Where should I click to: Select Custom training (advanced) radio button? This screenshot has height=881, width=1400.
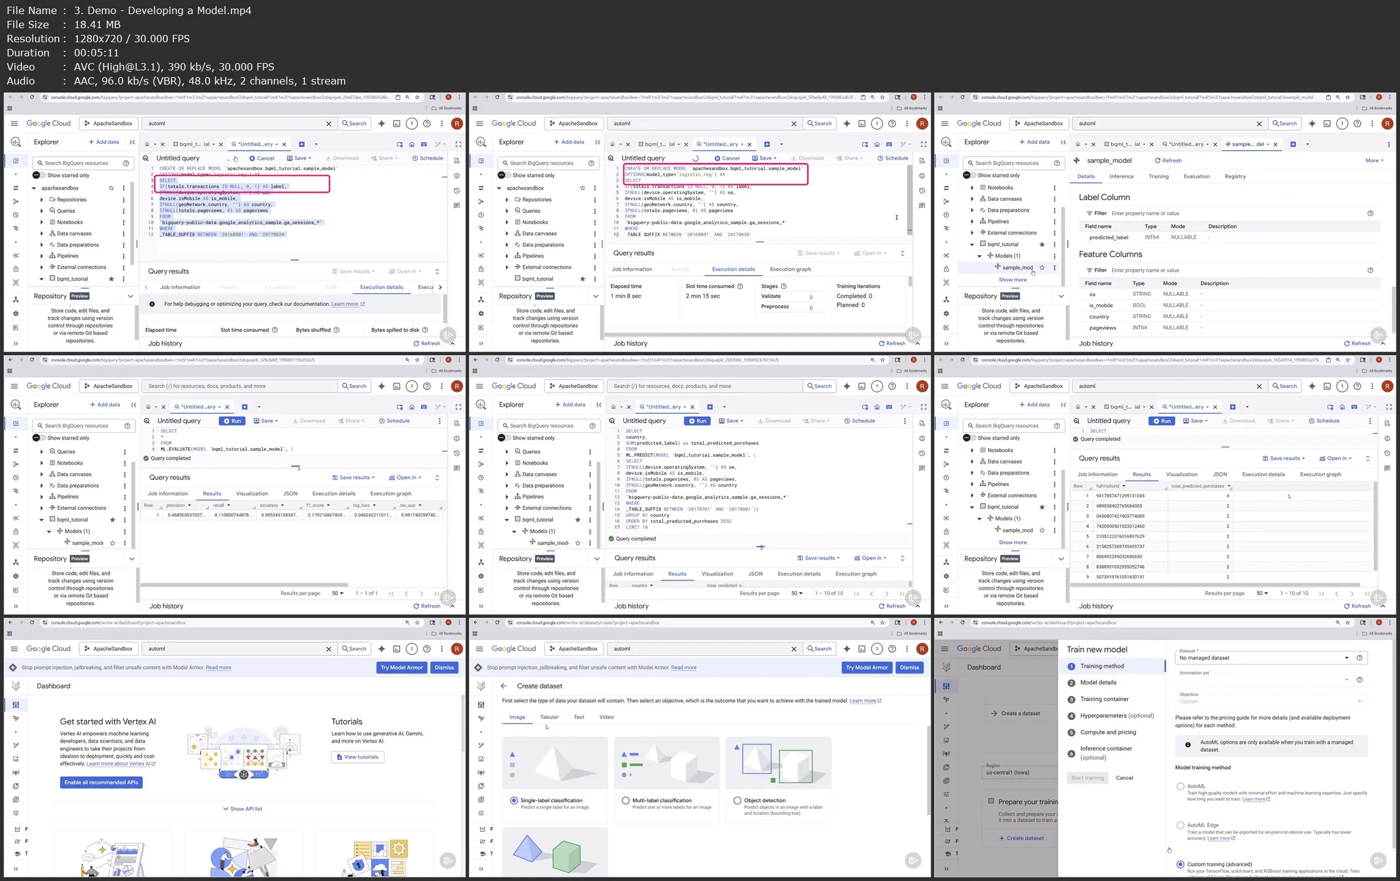click(1180, 865)
